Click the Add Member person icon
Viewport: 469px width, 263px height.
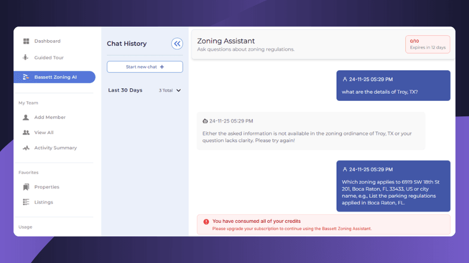(26, 117)
